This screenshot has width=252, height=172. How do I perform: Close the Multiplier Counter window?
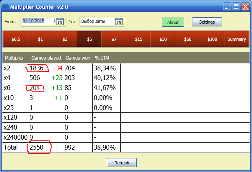(x=245, y=7)
